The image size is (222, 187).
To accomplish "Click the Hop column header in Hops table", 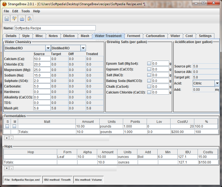I will [x=31, y=152].
